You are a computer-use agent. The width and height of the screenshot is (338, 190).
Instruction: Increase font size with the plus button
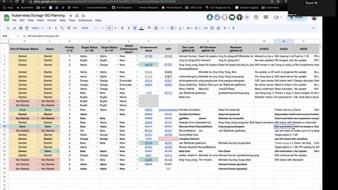115,28
